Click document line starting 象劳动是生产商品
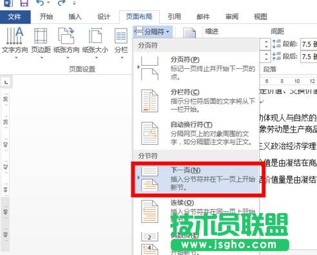 point(288,129)
